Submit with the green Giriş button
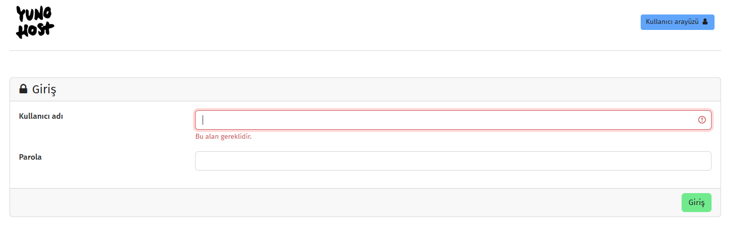The width and height of the screenshot is (733, 242). 696,203
